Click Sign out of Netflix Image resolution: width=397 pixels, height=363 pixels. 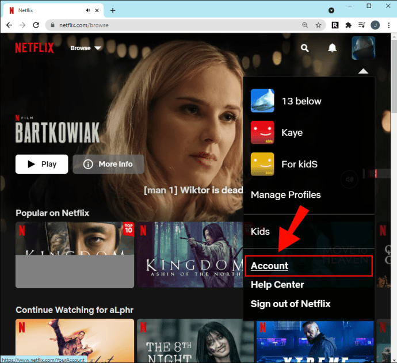tap(291, 304)
